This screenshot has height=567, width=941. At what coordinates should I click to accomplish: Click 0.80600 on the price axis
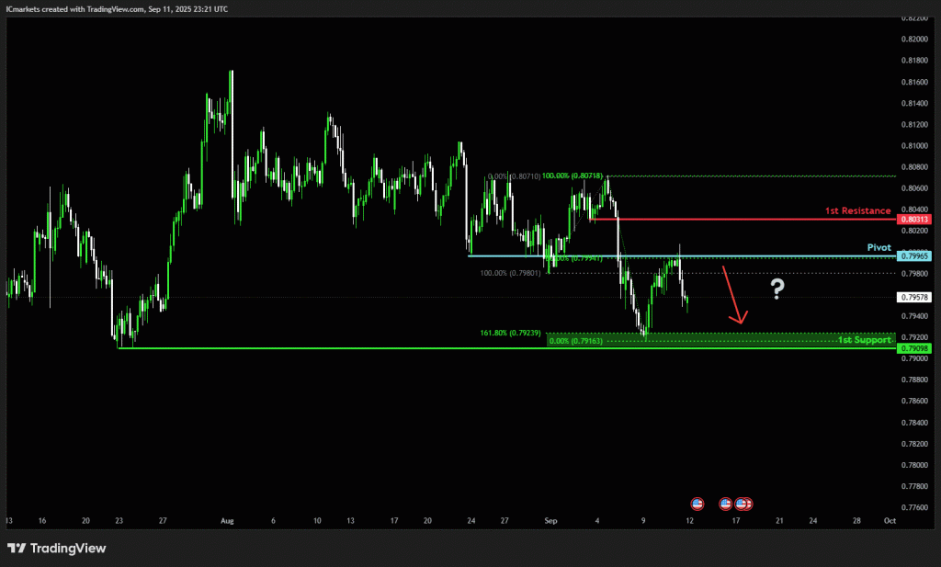[914, 188]
